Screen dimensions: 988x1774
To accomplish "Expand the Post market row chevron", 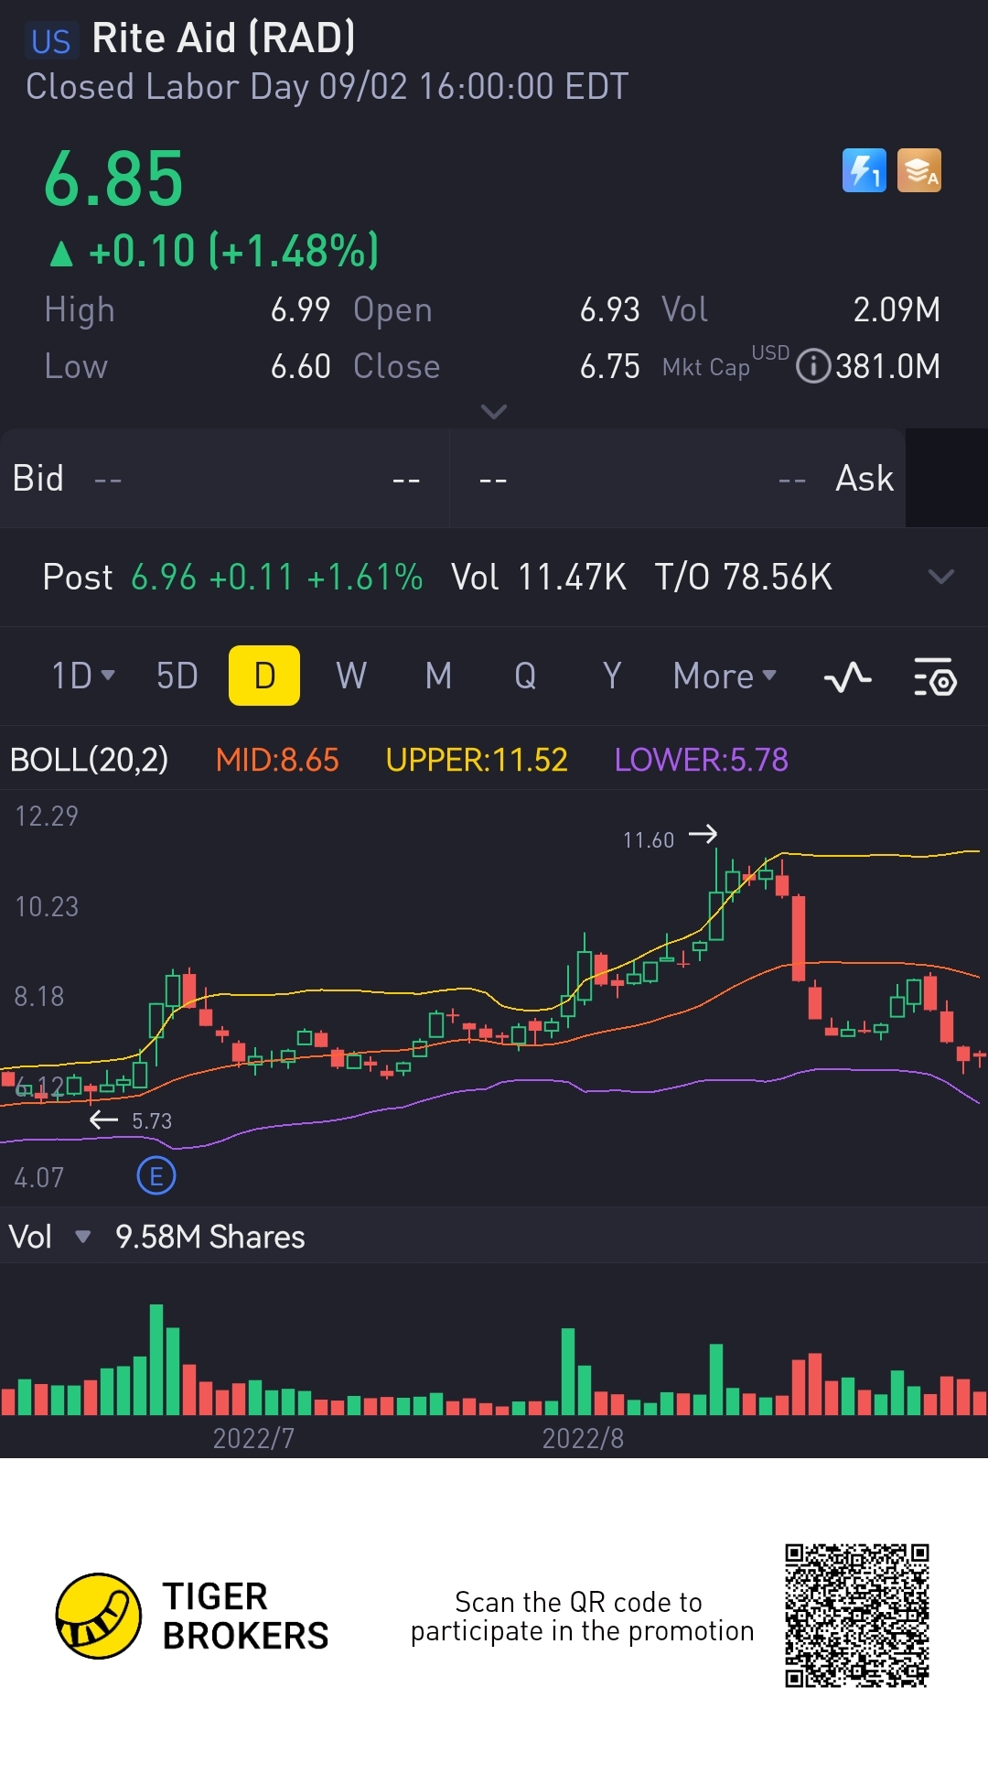I will [x=940, y=577].
